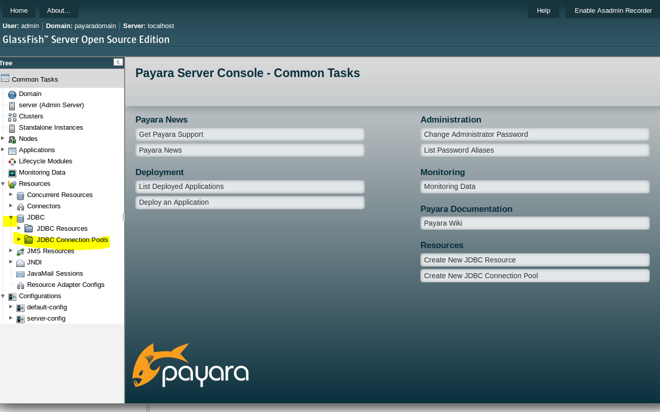Click Deploy an Application
The height and width of the screenshot is (412, 660).
point(250,202)
